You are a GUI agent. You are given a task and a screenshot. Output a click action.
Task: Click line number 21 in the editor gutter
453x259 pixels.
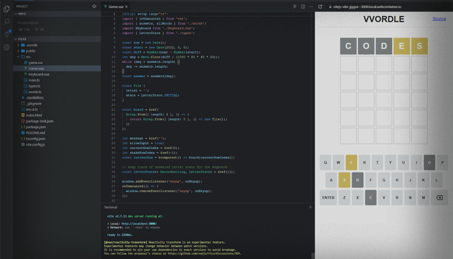pos(113,109)
